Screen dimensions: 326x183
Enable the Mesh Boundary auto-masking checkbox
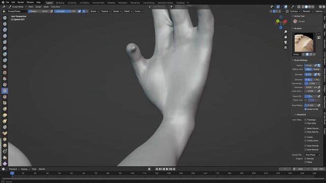click(x=306, y=129)
